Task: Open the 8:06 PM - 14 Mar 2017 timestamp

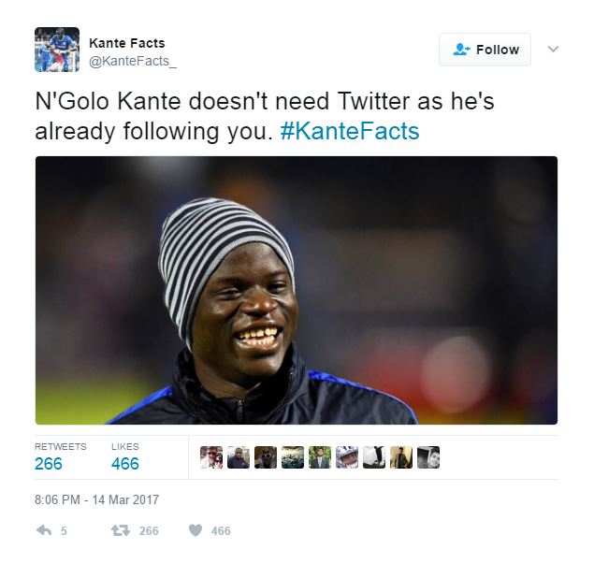Action: (96, 499)
